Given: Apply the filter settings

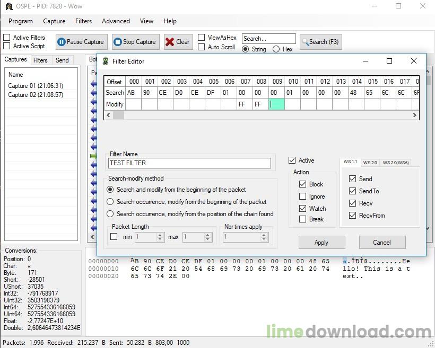Looking at the screenshot, I should coord(322,243).
